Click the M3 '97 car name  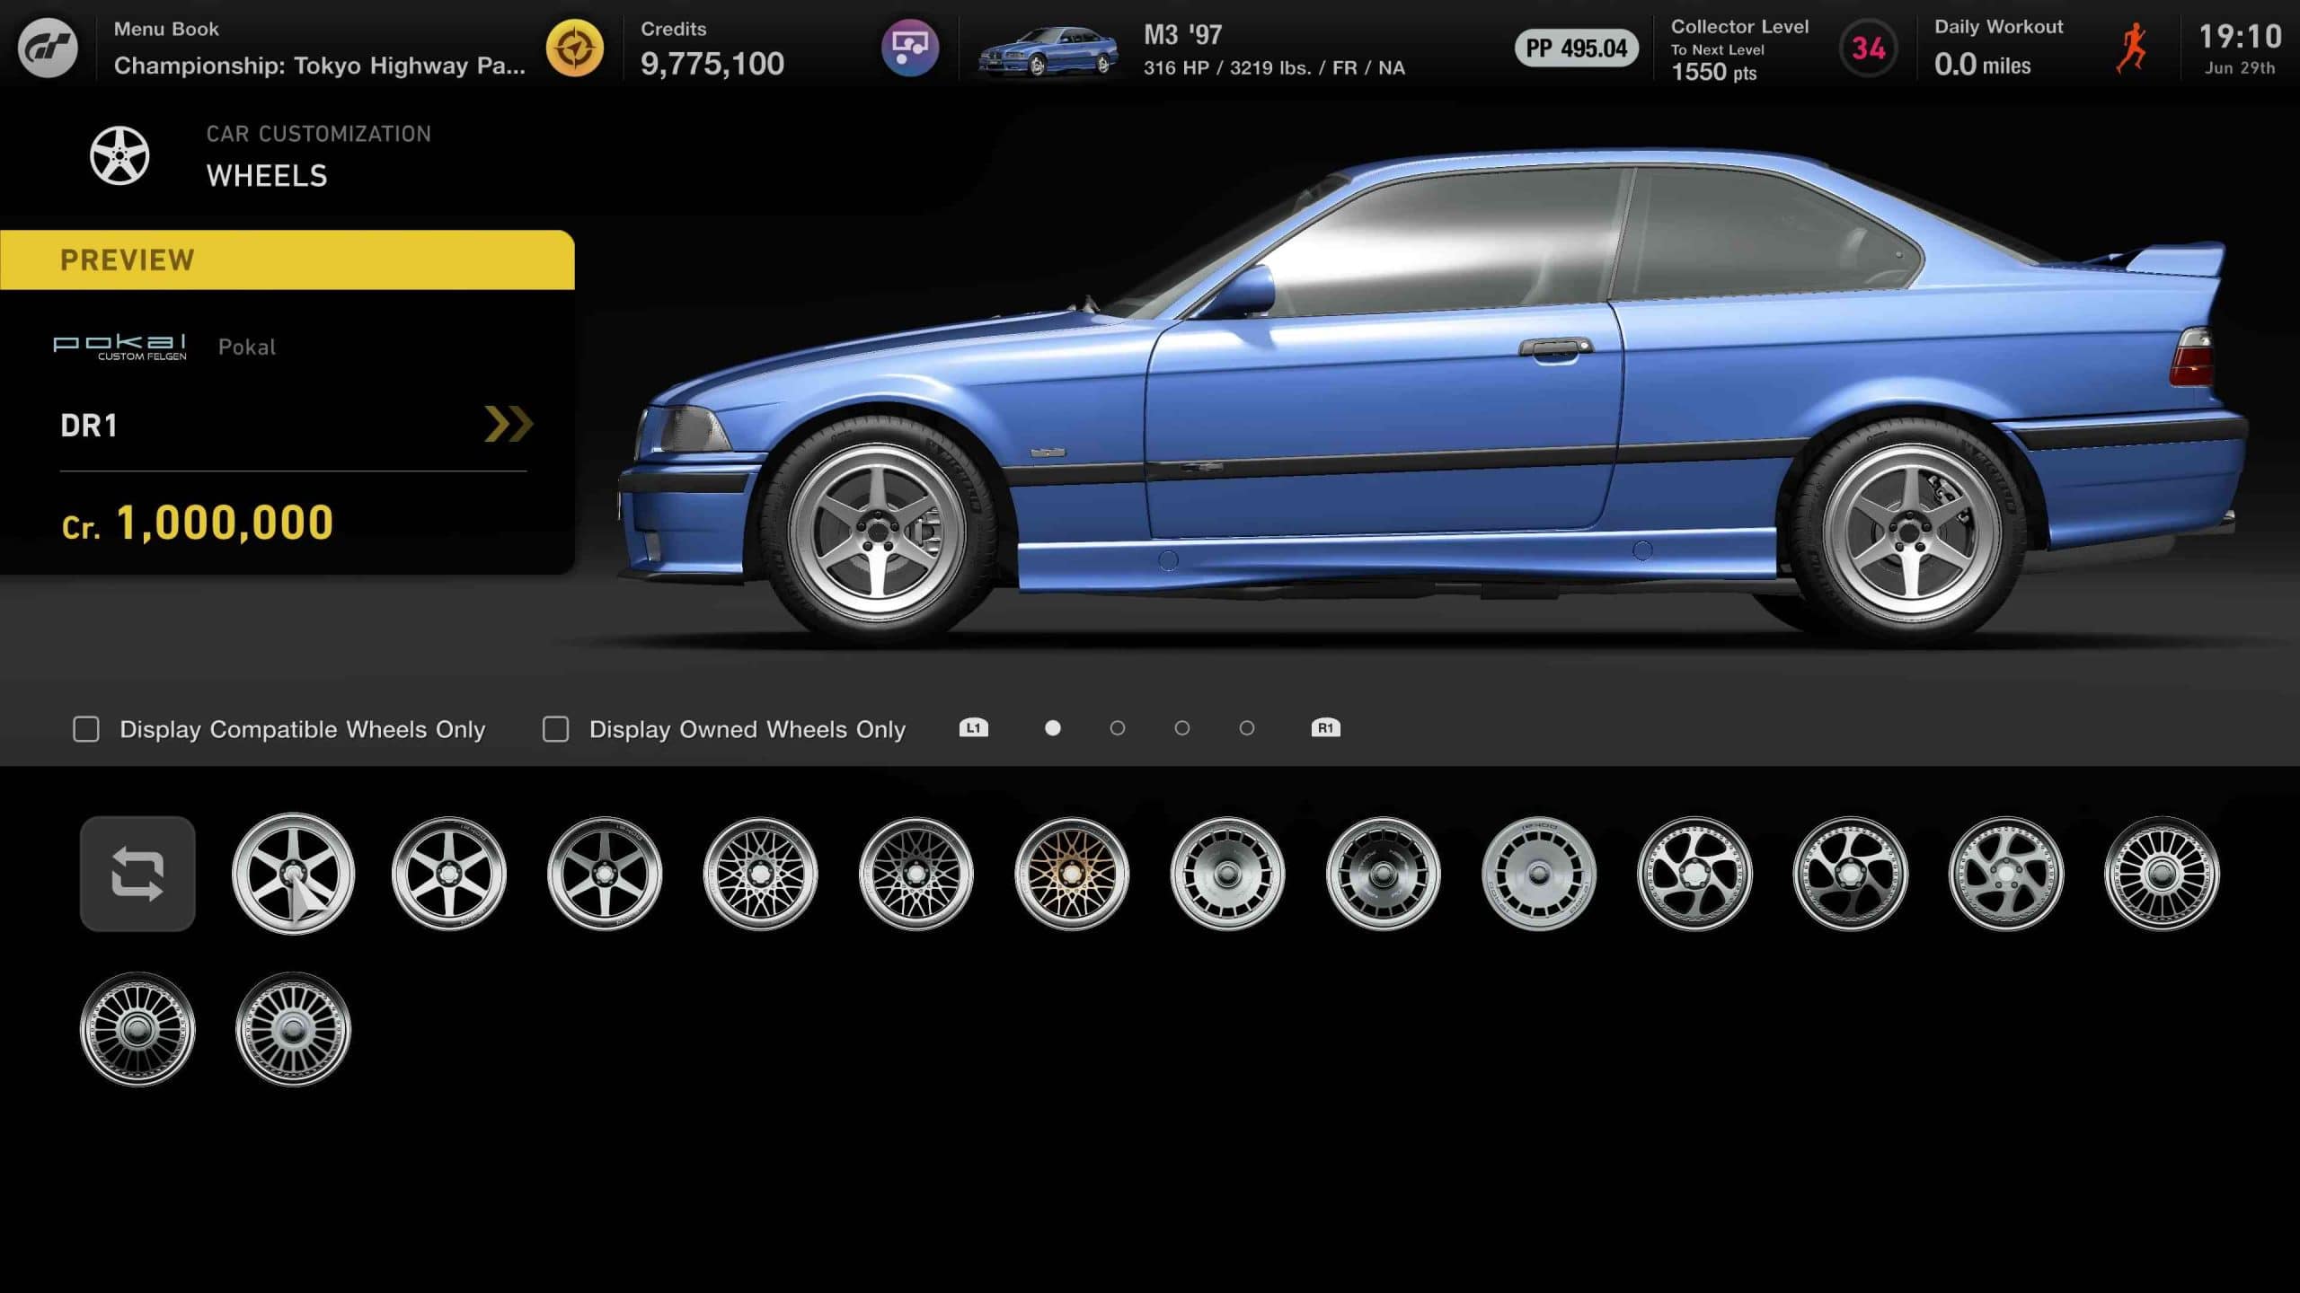1182,35
